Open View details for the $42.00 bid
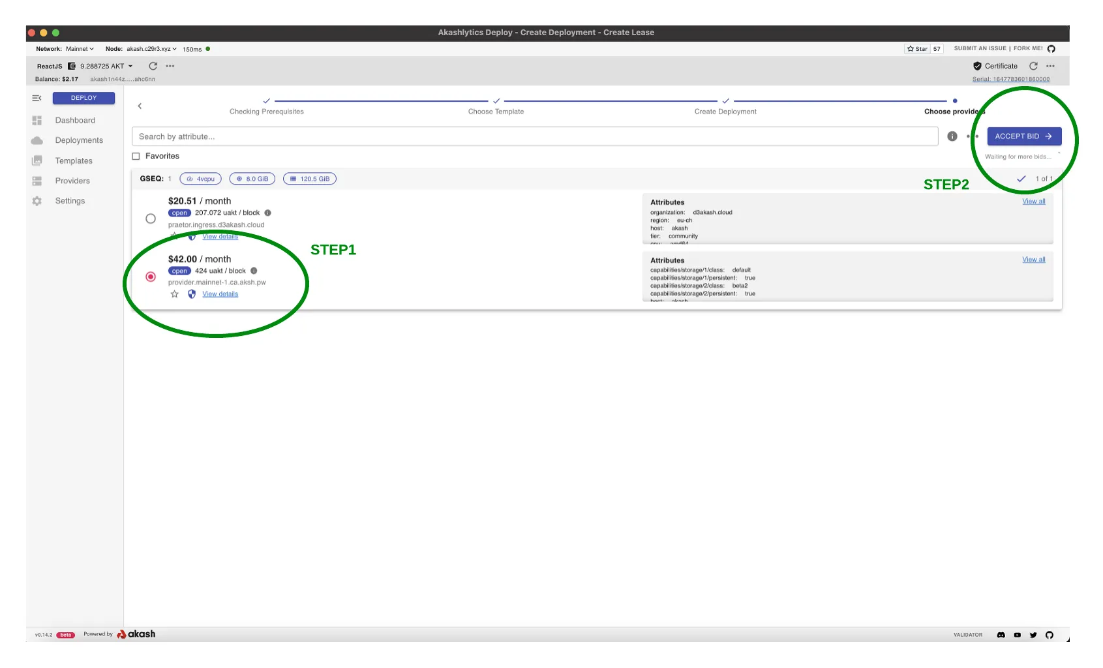Screen dimensions: 1103x668 tap(220, 294)
